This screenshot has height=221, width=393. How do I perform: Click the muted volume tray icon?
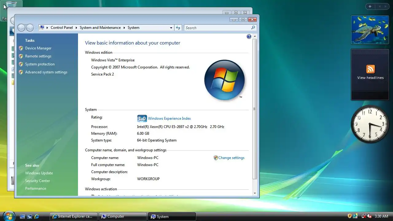click(369, 216)
